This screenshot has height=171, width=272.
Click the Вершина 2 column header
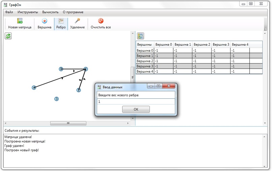click(202, 45)
